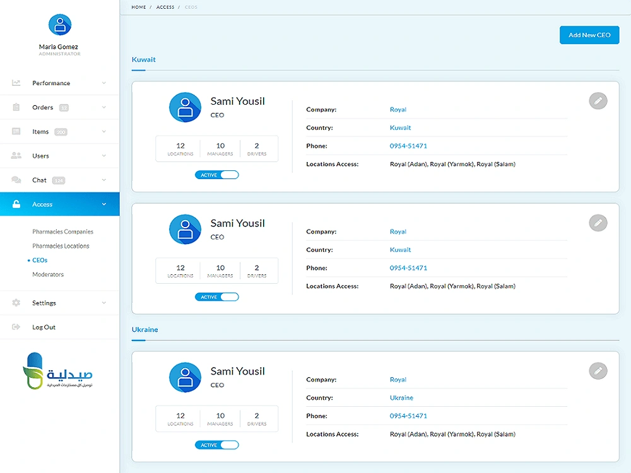631x473 pixels.
Task: Click the Add New CEO button
Action: pos(589,35)
